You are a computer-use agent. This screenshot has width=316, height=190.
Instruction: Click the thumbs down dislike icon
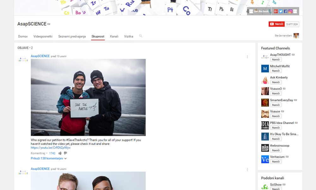pos(65,153)
